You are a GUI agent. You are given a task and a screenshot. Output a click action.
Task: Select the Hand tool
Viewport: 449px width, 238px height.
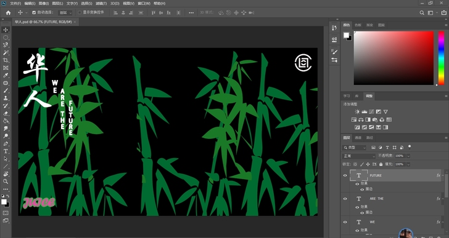coord(6,174)
